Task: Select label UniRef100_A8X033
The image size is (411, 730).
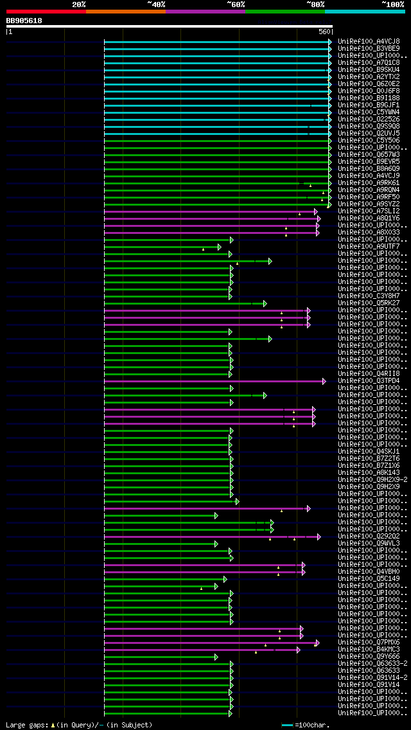Action: click(369, 233)
